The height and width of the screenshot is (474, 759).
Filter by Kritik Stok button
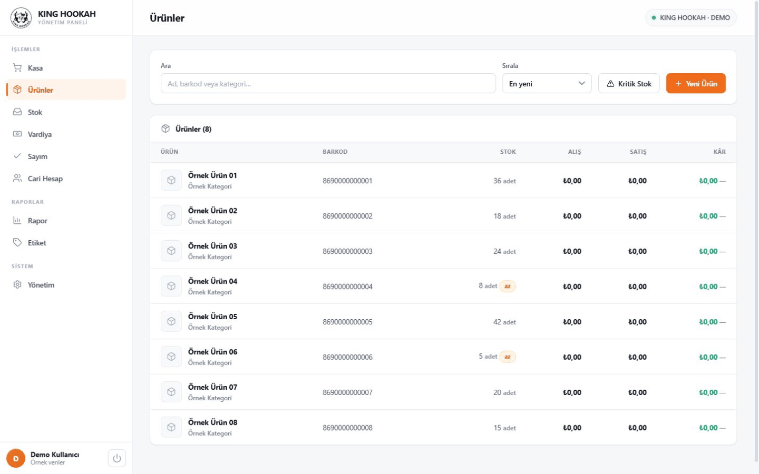coord(629,84)
